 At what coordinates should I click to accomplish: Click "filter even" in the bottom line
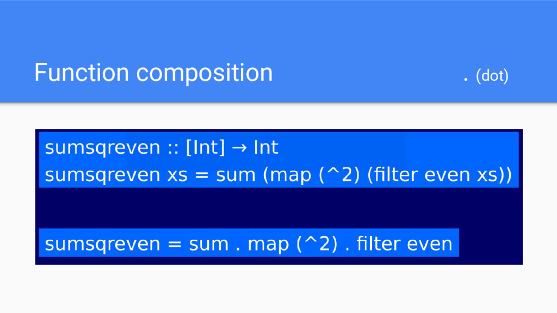tap(405, 244)
